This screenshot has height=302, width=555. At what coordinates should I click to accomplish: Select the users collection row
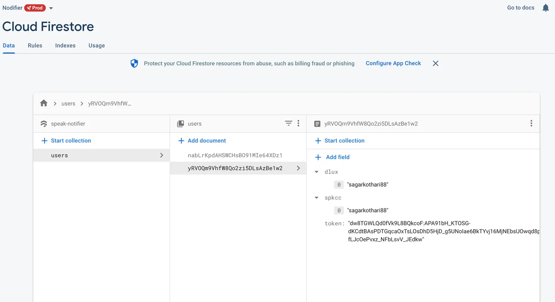[101, 155]
